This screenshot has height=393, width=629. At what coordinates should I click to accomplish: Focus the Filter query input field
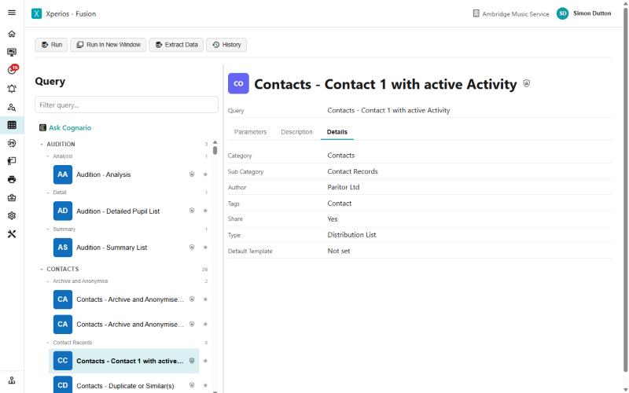[127, 105]
